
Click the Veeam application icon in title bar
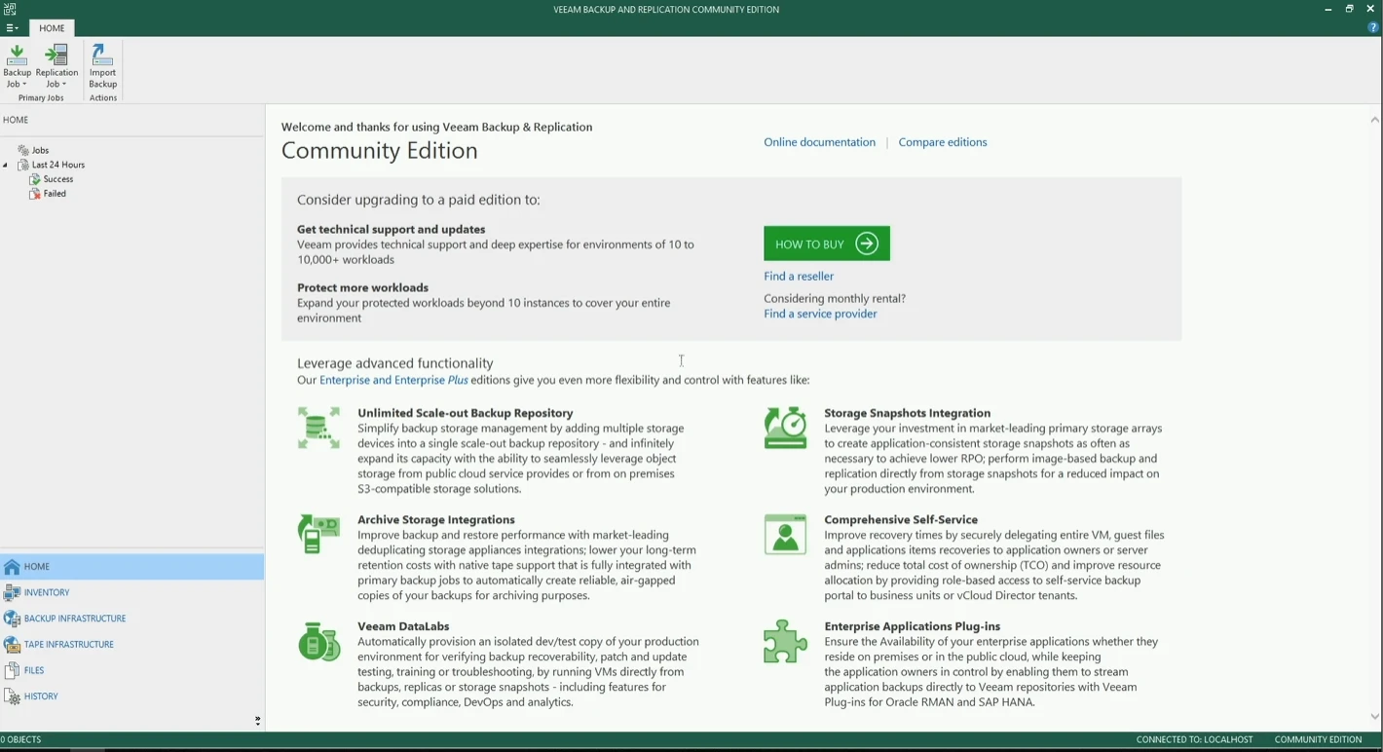click(10, 9)
